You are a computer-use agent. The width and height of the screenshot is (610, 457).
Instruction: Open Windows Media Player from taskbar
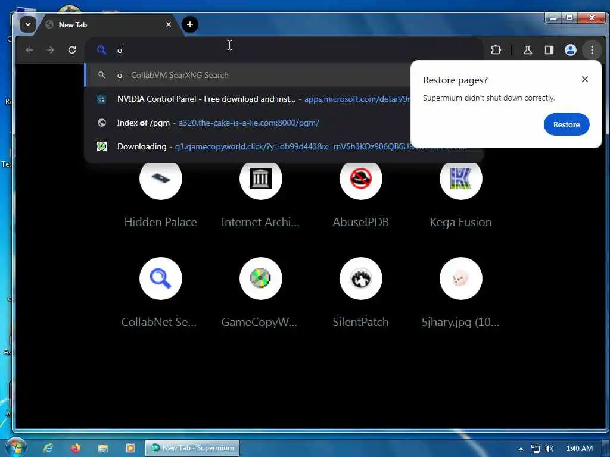pos(130,448)
